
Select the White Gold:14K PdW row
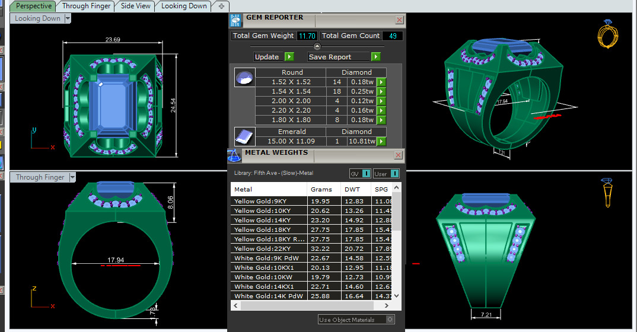click(x=311, y=296)
